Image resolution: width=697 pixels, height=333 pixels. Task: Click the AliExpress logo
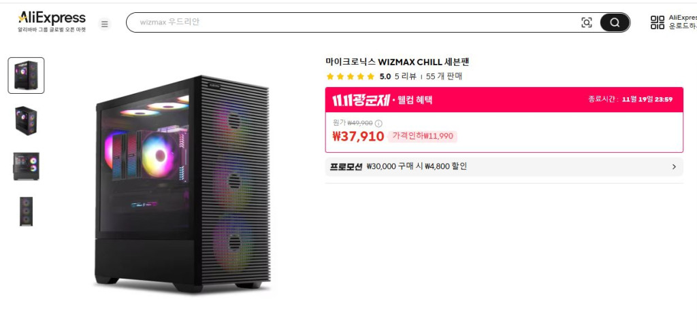pyautogui.click(x=52, y=22)
